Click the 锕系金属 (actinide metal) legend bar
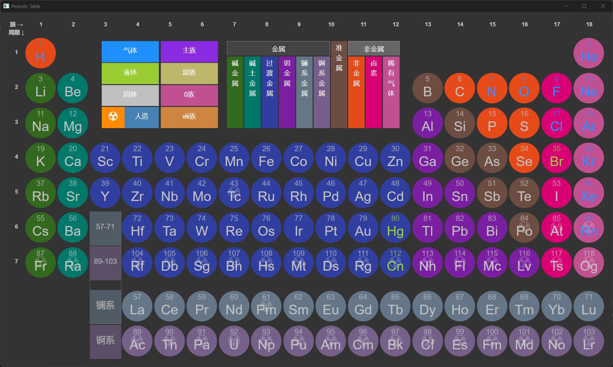Viewport: 613px width, 367px height. tap(322, 92)
